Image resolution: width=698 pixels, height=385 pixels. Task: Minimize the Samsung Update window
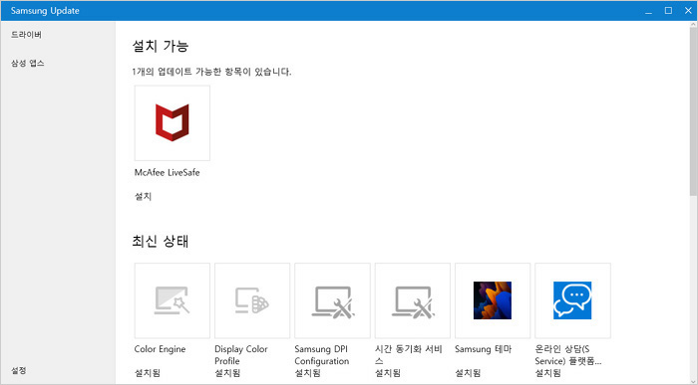click(648, 11)
